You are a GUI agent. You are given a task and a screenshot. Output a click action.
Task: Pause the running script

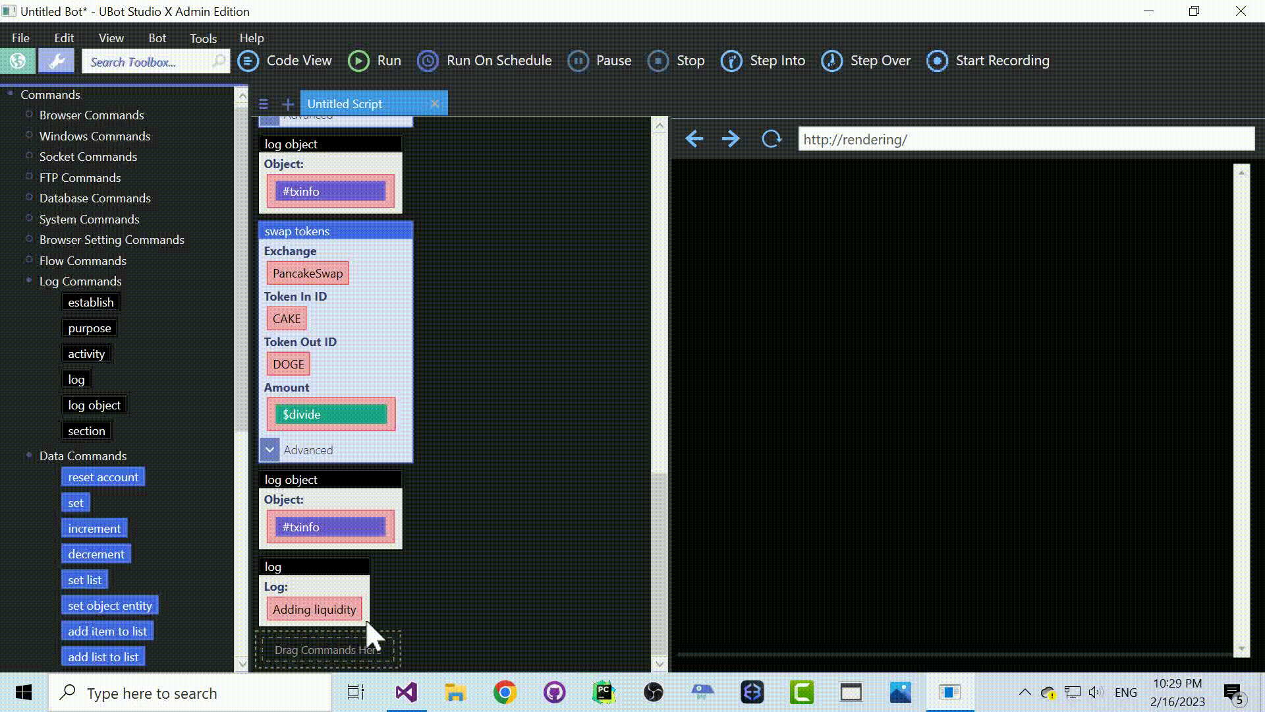(600, 61)
